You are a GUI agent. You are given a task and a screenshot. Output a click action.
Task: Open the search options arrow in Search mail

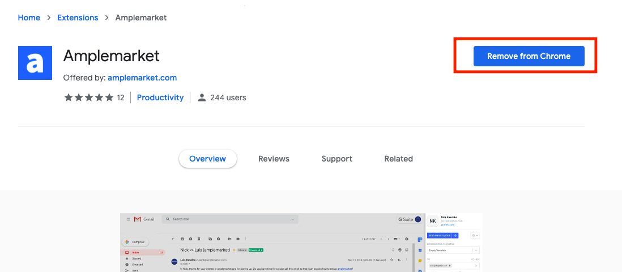coord(293,219)
